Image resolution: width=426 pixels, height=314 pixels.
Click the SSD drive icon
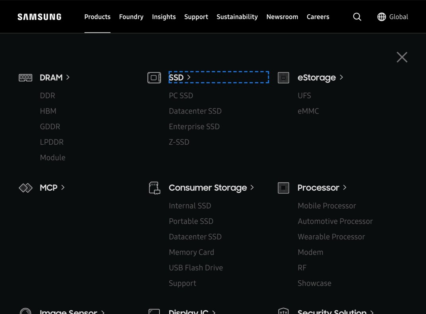pos(154,77)
